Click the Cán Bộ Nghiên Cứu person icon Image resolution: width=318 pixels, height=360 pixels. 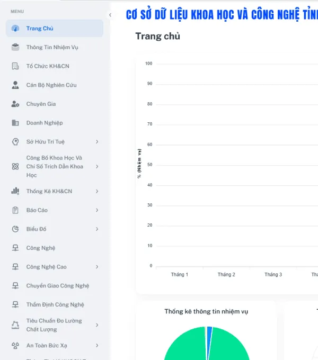coord(15,85)
